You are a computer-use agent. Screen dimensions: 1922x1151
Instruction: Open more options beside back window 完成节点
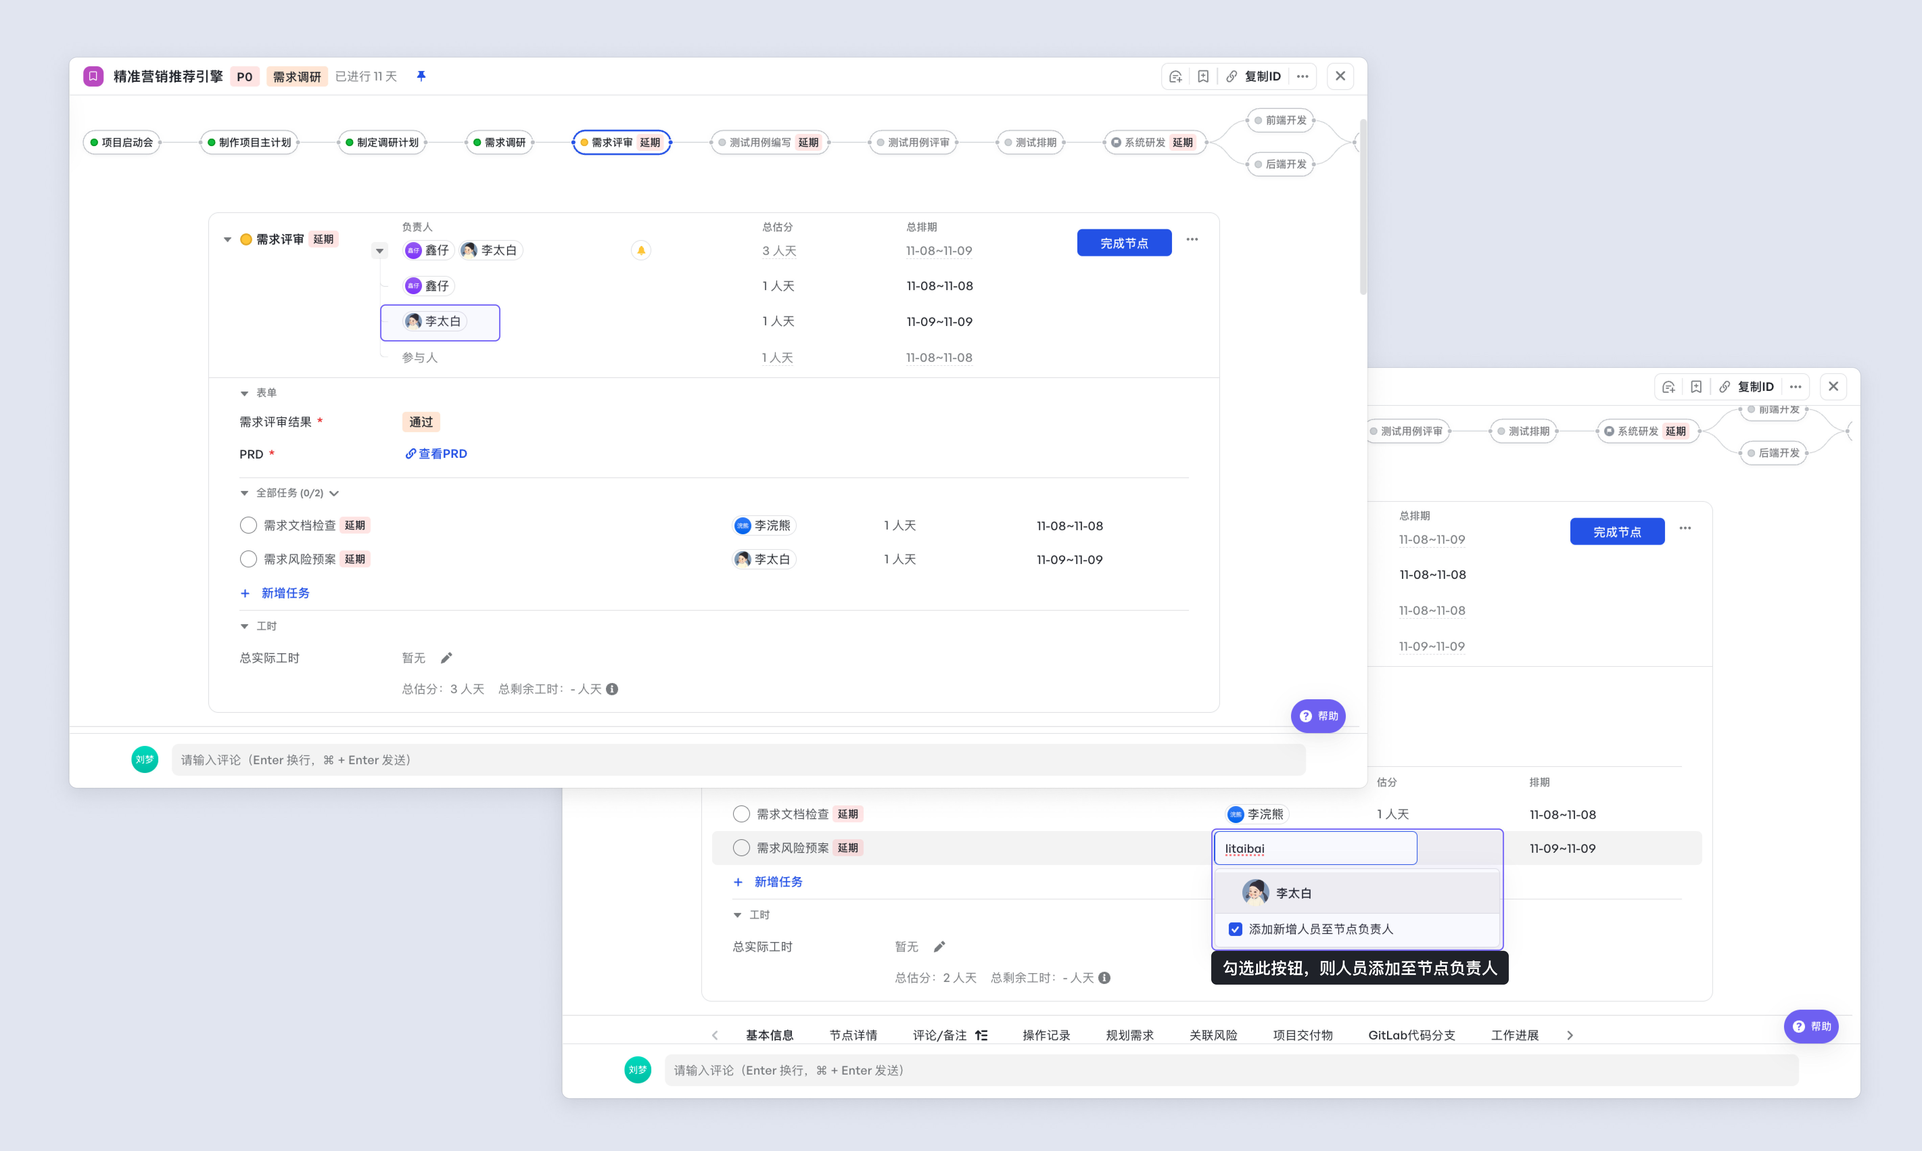(1685, 528)
